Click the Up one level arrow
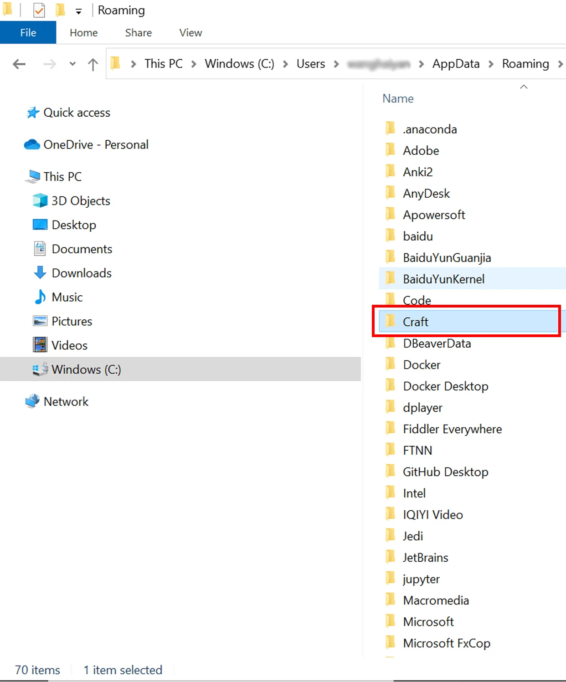The height and width of the screenshot is (682, 566). click(x=93, y=64)
